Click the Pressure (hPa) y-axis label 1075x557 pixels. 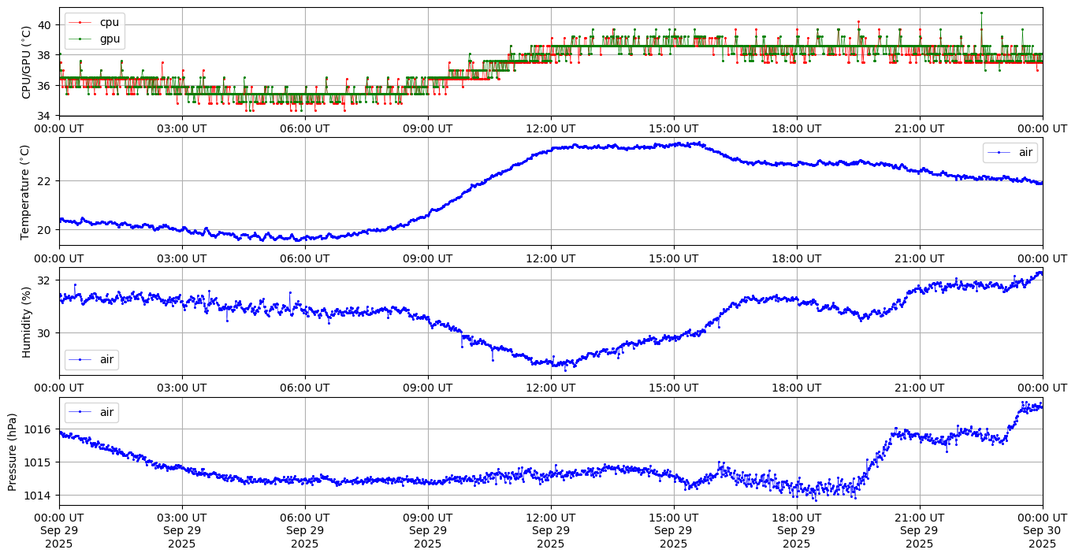pos(12,451)
